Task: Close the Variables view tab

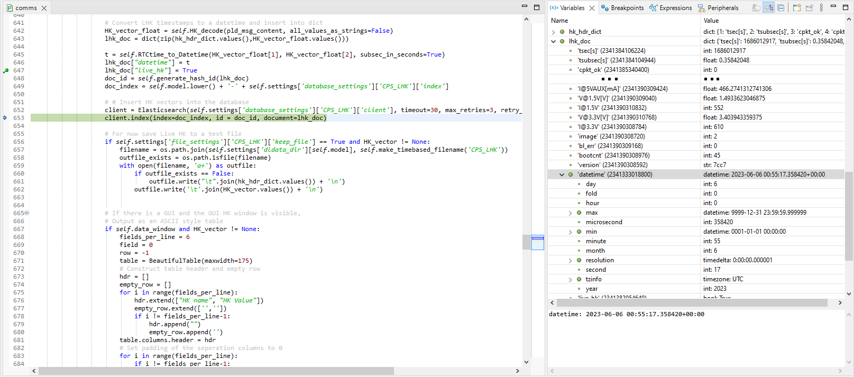Action: (592, 8)
